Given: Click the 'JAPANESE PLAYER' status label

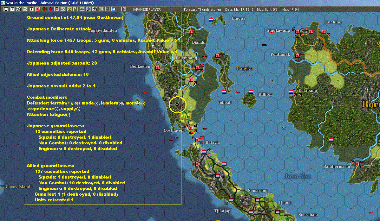Looking at the screenshot, I should click(147, 9).
